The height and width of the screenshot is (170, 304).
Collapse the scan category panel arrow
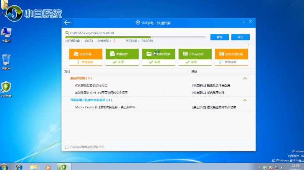(249, 45)
